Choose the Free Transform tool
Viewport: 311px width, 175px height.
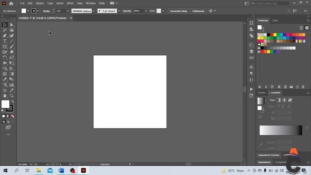(x=12, y=63)
